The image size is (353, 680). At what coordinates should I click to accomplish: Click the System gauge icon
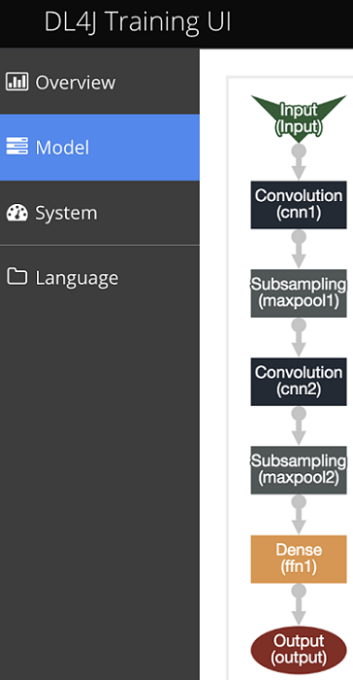(16, 212)
